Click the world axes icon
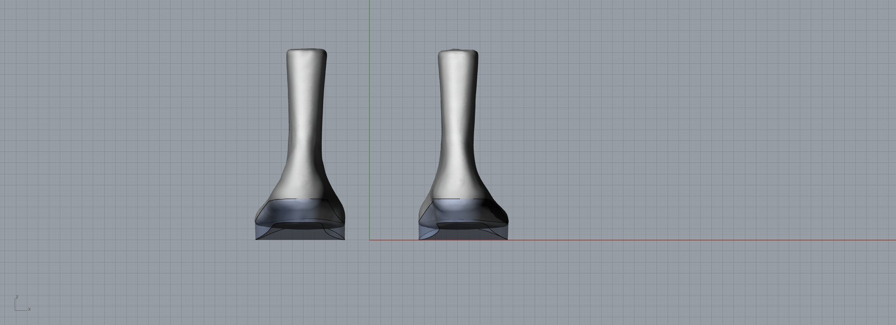 [22, 303]
